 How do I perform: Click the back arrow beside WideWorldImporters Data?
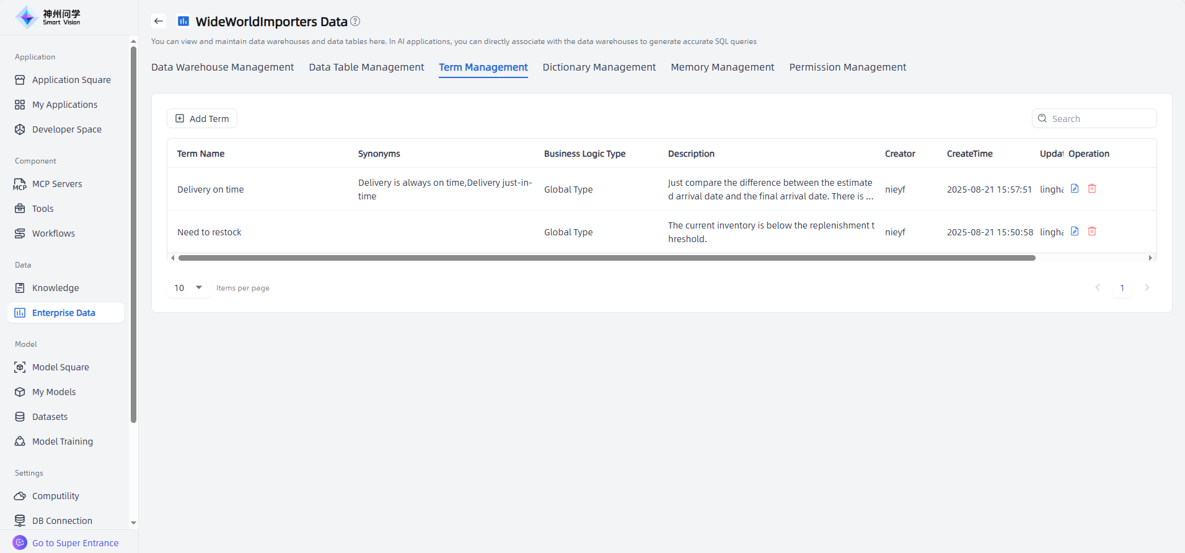tap(159, 21)
